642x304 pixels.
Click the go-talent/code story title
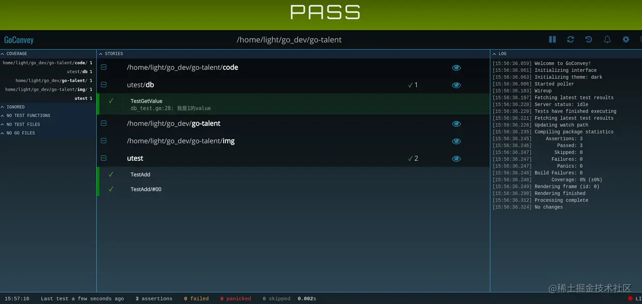click(182, 67)
